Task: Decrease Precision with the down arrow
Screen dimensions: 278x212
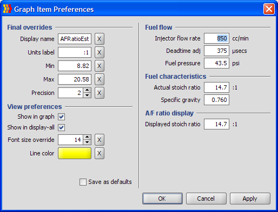Action: click(x=87, y=95)
